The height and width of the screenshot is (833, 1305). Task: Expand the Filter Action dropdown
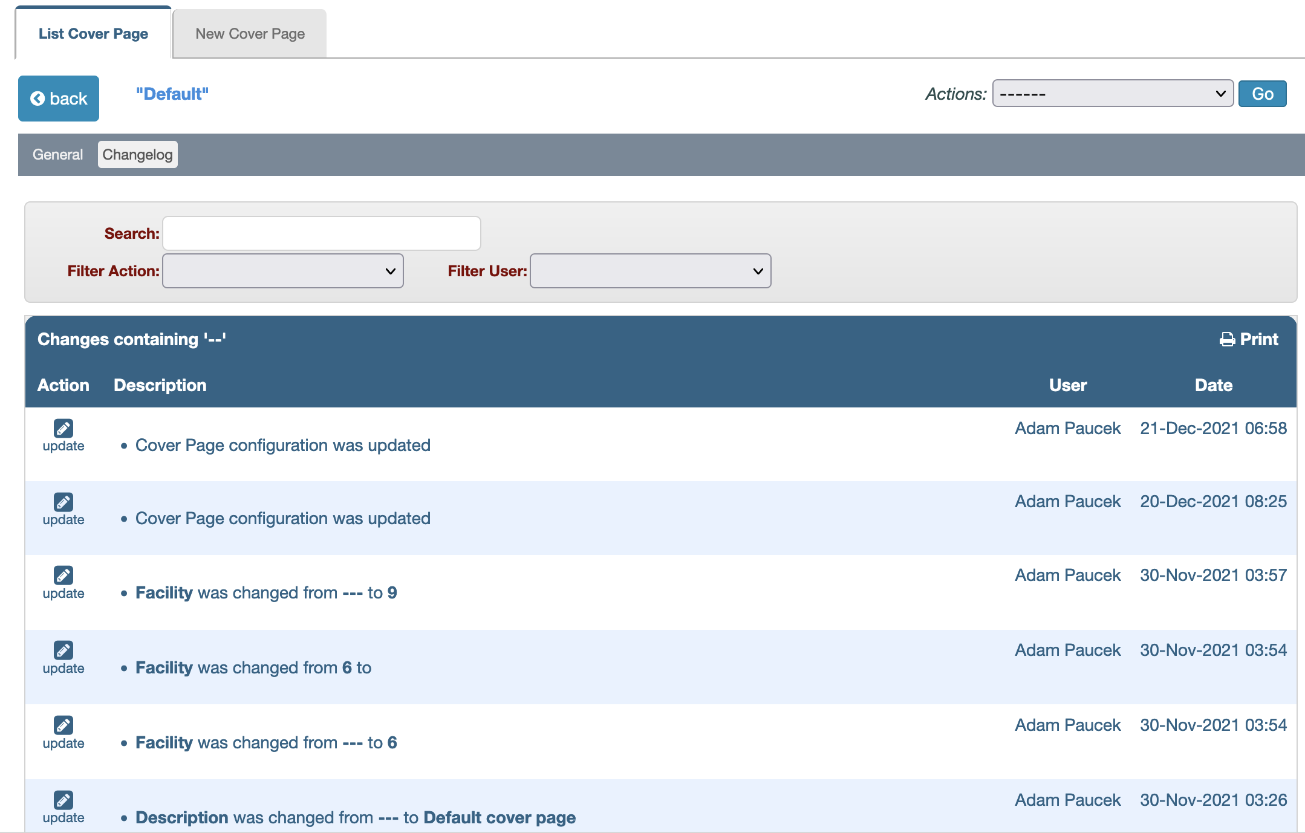point(282,271)
